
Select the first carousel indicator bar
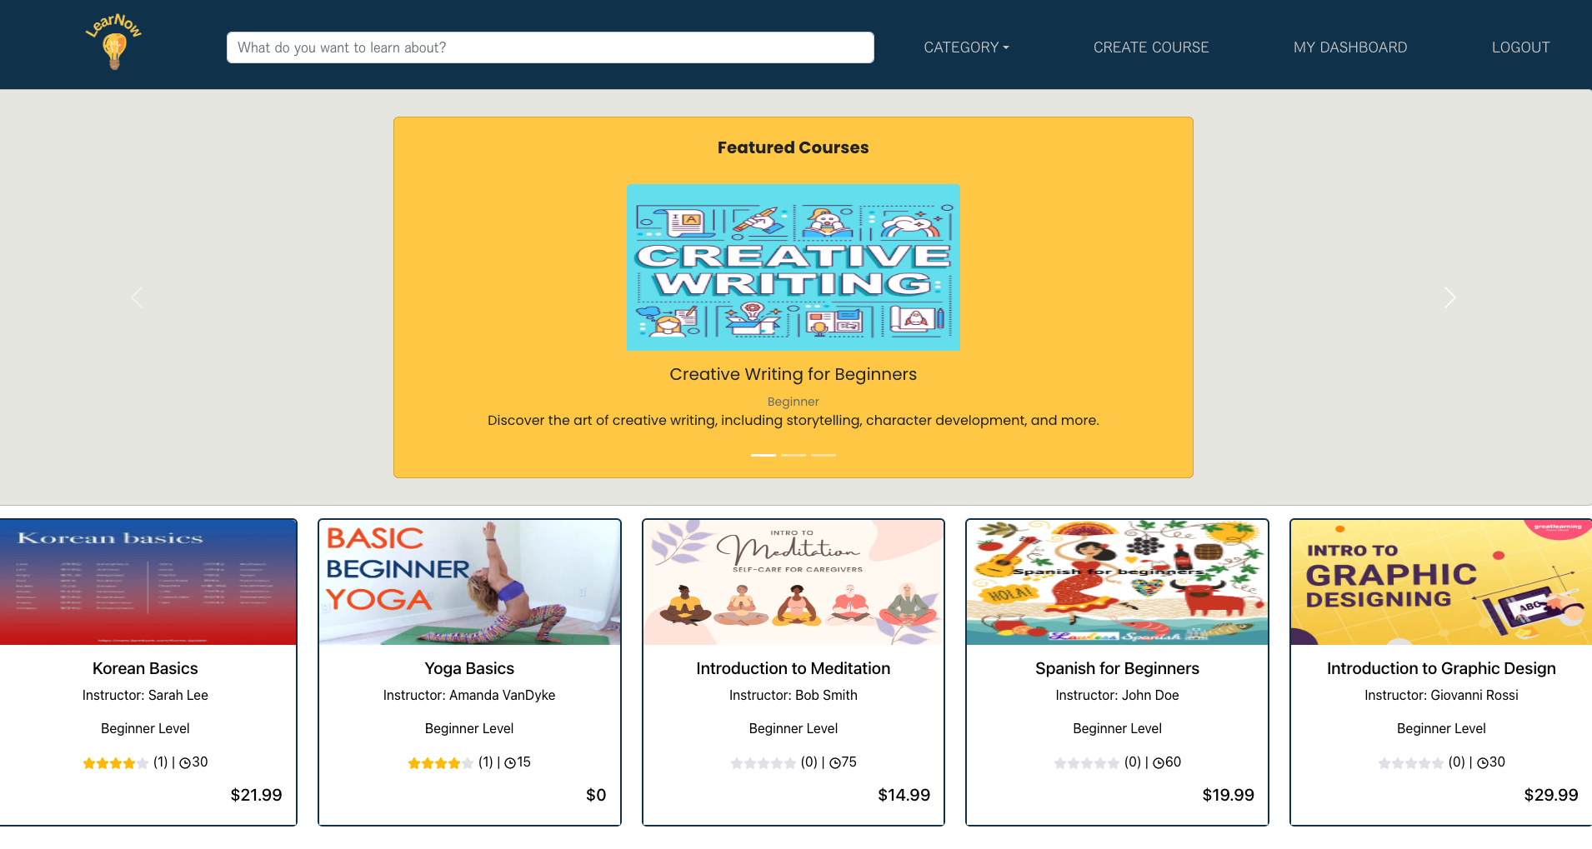(x=763, y=455)
